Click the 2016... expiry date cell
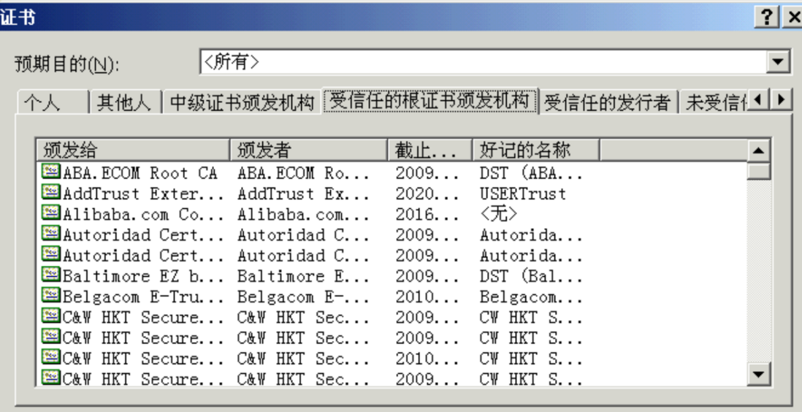 point(427,215)
